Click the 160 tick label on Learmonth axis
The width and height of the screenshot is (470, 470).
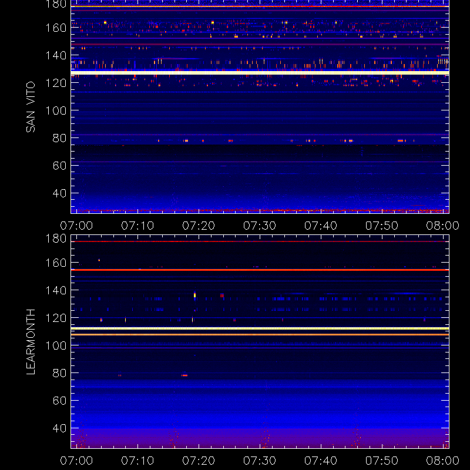click(x=56, y=263)
